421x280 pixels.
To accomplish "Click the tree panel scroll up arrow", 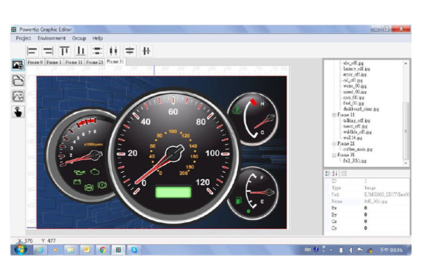I will [x=406, y=64].
